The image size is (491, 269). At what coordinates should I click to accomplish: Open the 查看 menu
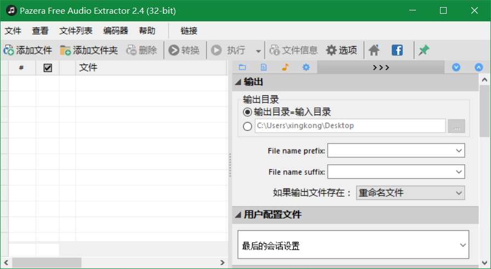(40, 31)
